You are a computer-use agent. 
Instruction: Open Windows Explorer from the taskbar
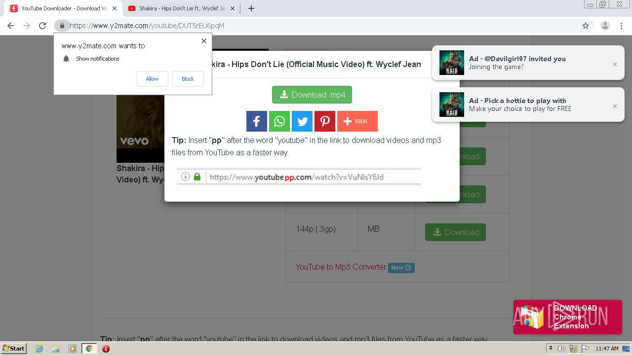tap(56, 349)
